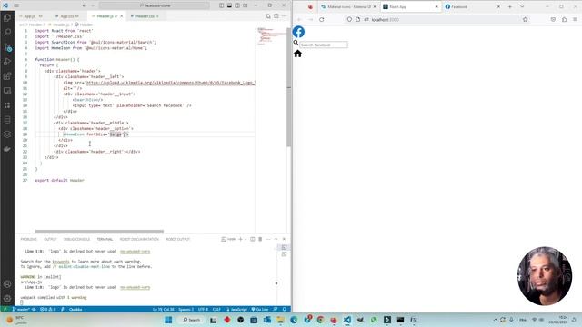This screenshot has height=327, width=582.
Task: Toggle the secondary side bar layout icon
Action: tap(237, 5)
